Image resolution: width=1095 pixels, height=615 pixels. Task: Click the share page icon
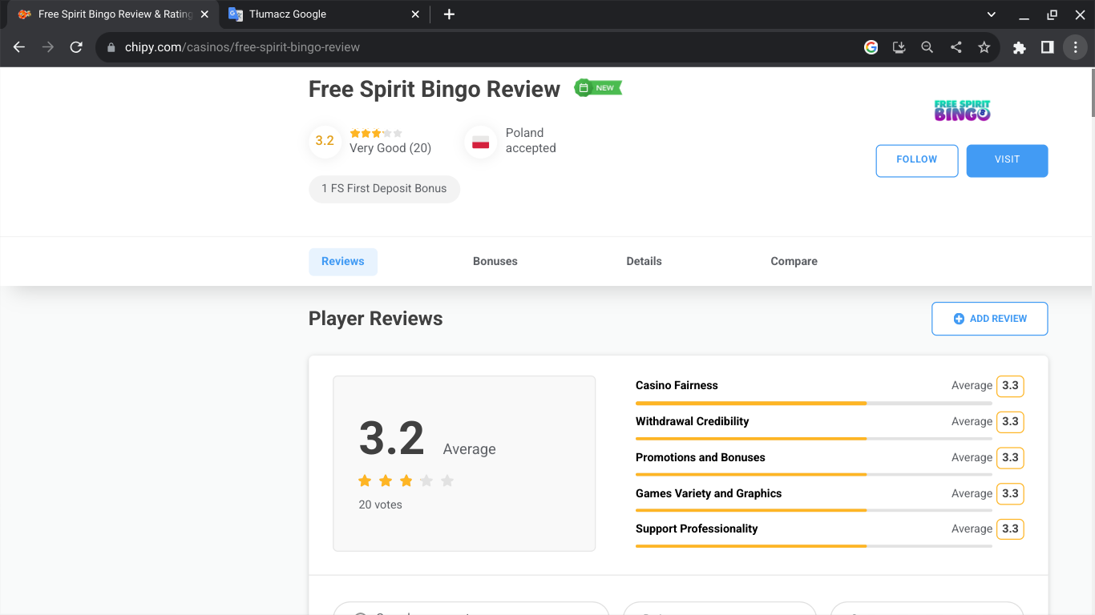tap(956, 47)
